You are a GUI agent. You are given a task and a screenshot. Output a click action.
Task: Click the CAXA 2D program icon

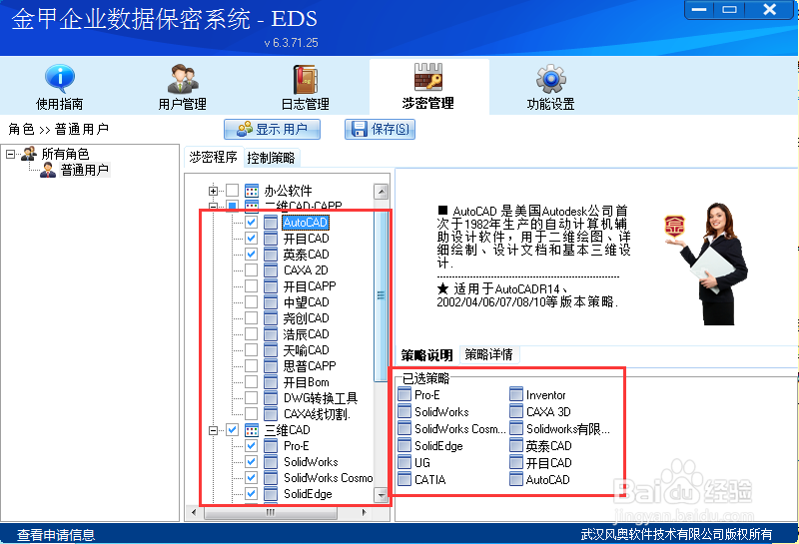coord(271,270)
